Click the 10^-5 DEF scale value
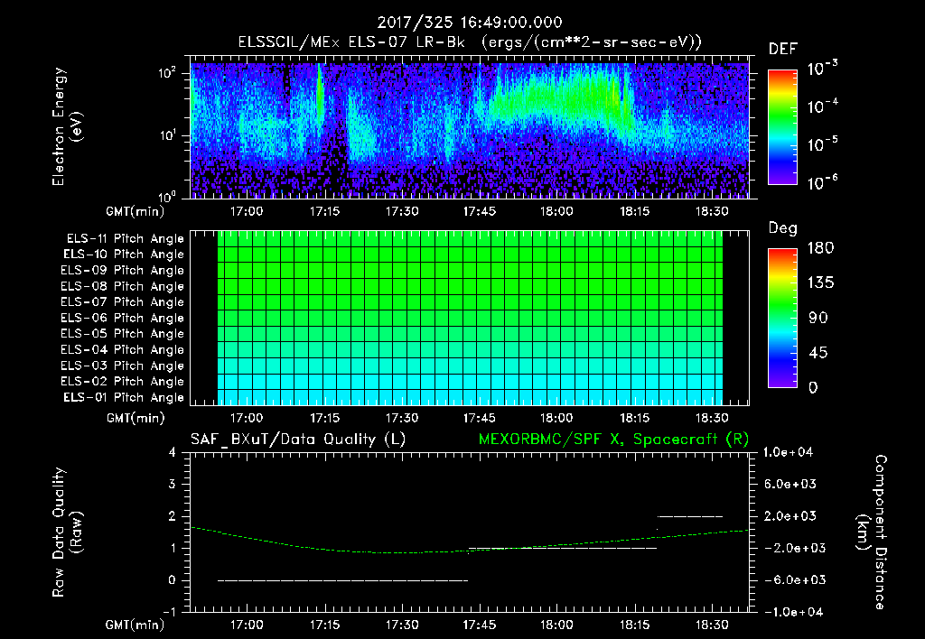This screenshot has height=639, width=925. pos(822,144)
